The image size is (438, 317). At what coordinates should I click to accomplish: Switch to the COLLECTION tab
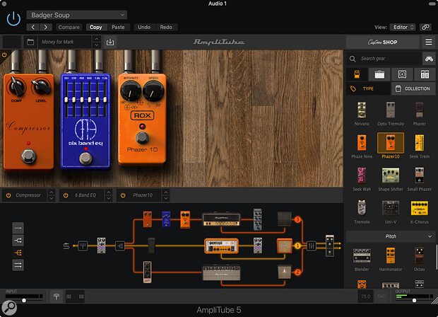(413, 88)
